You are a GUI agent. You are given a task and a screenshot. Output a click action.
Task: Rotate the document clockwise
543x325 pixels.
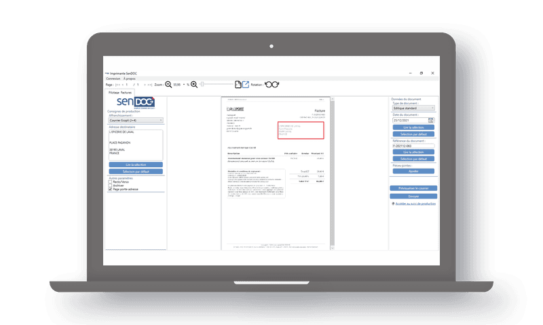click(x=276, y=85)
